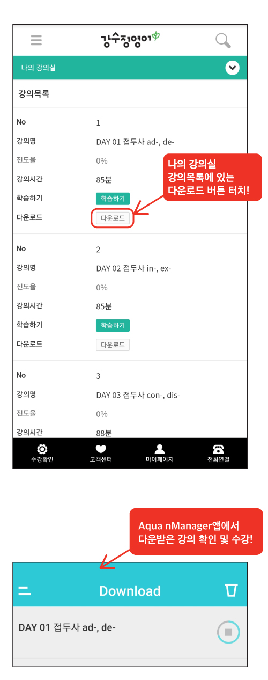The width and height of the screenshot is (268, 680).
Task: Select DAY 01 접두사 ad-, de- download item
Action: [x=130, y=632]
